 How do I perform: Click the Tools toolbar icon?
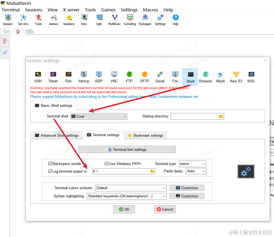click(38, 20)
